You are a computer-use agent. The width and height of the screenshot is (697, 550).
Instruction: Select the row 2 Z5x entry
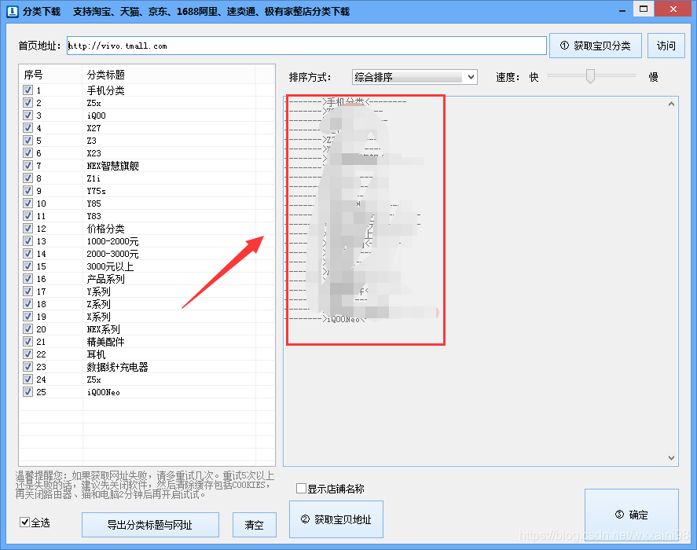pos(147,103)
